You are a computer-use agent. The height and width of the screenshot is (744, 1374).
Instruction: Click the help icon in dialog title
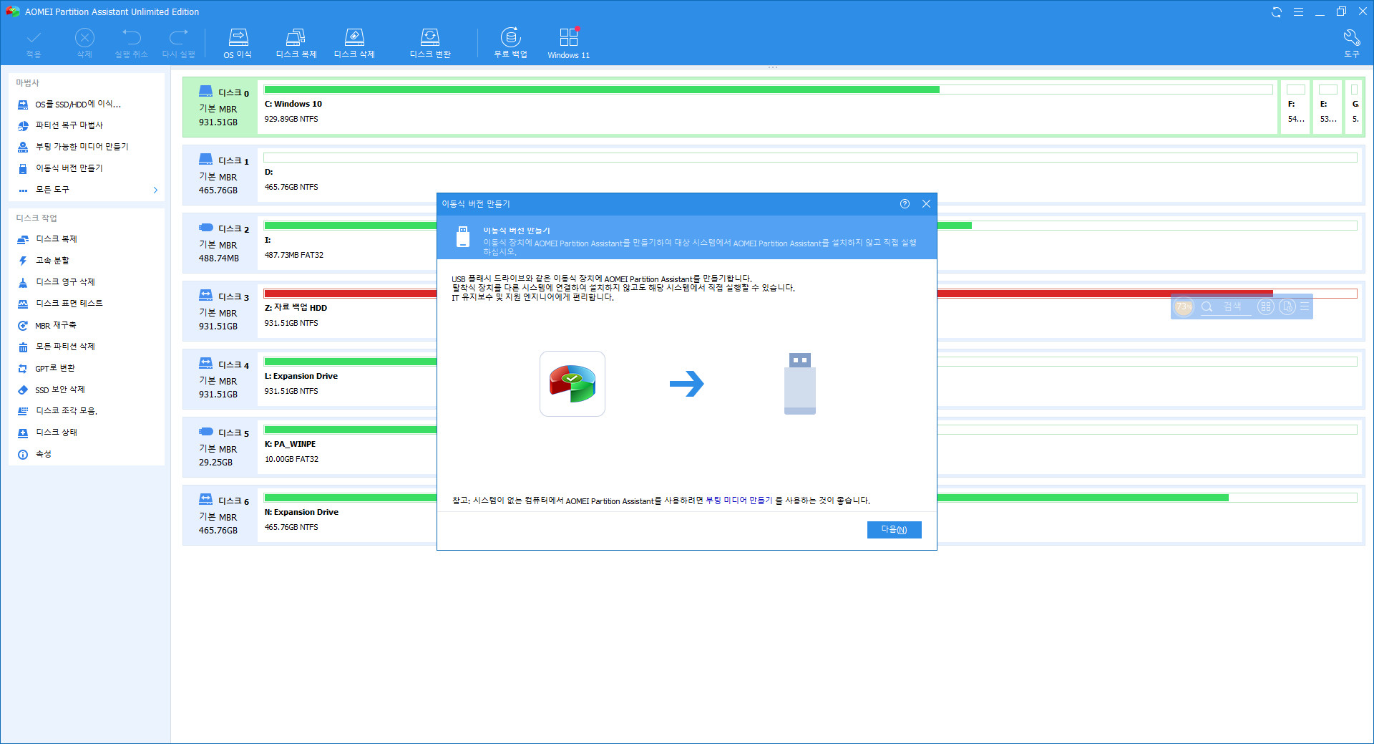pyautogui.click(x=905, y=204)
